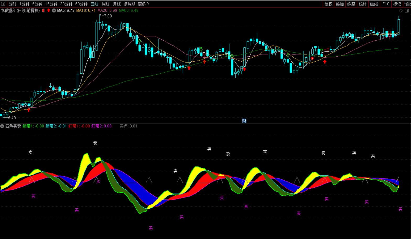Image resolution: width=411 pixels, height=239 pixels.
Task: Select the 月线 monthly tab
Action: tap(117, 4)
